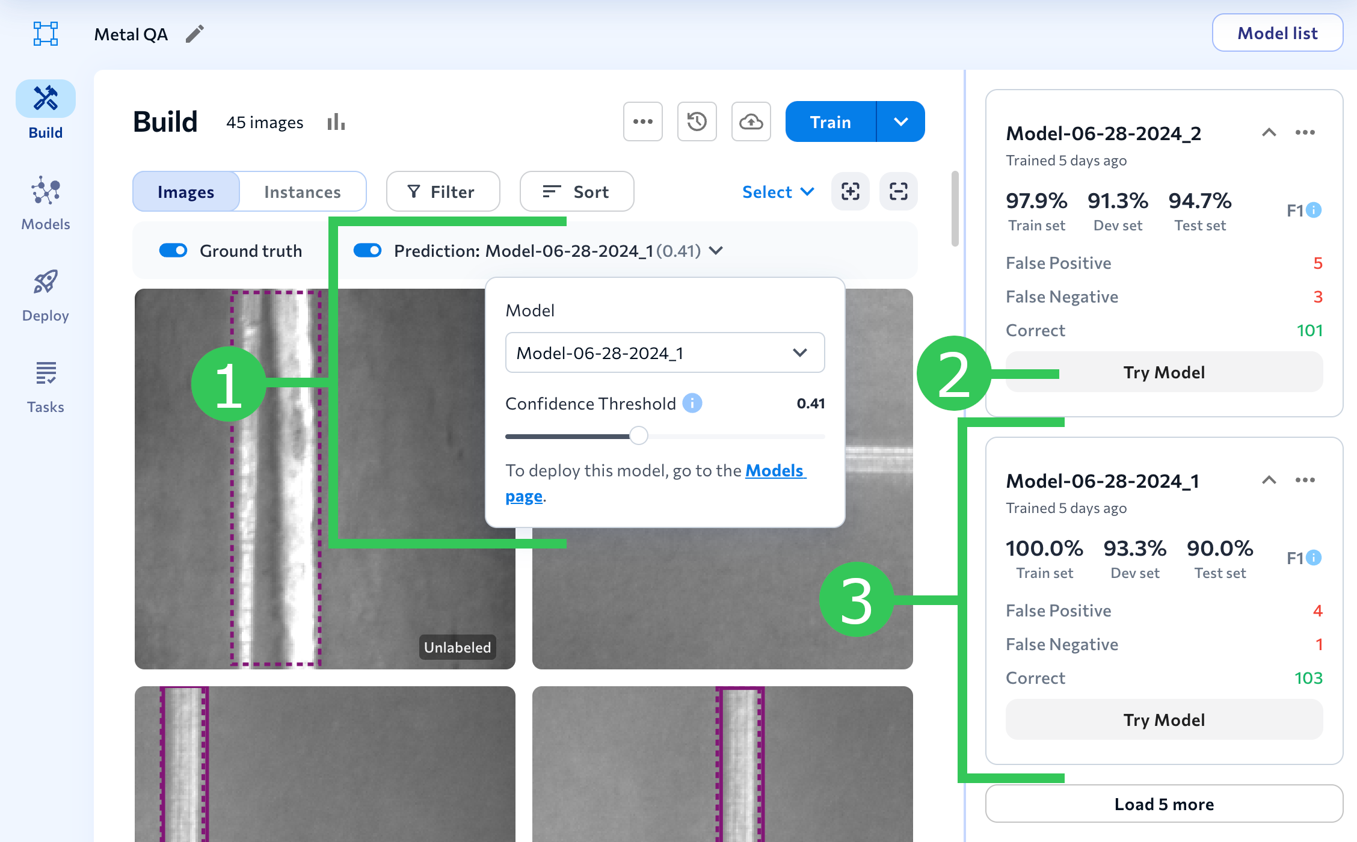
Task: Open the Deploy sidebar section
Action: click(x=46, y=296)
